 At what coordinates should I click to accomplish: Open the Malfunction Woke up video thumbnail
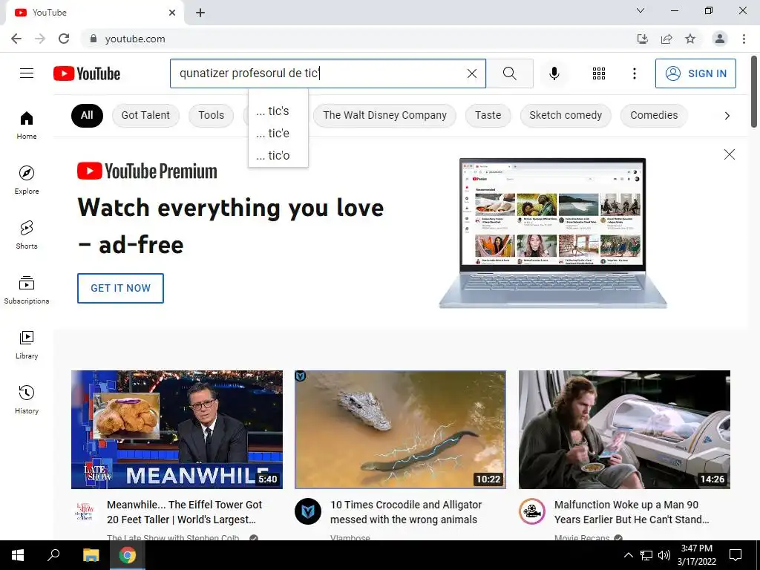pyautogui.click(x=624, y=430)
